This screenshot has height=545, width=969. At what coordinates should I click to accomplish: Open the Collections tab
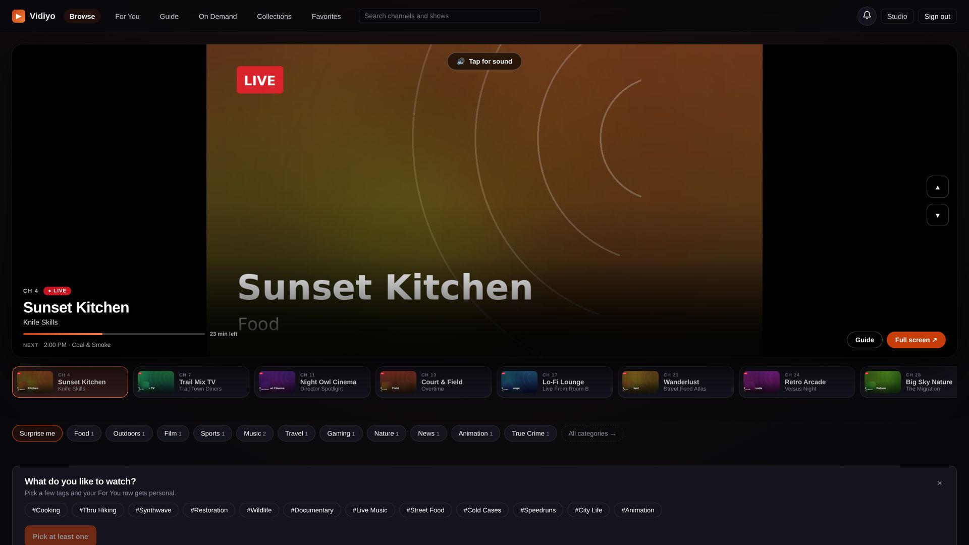click(274, 16)
